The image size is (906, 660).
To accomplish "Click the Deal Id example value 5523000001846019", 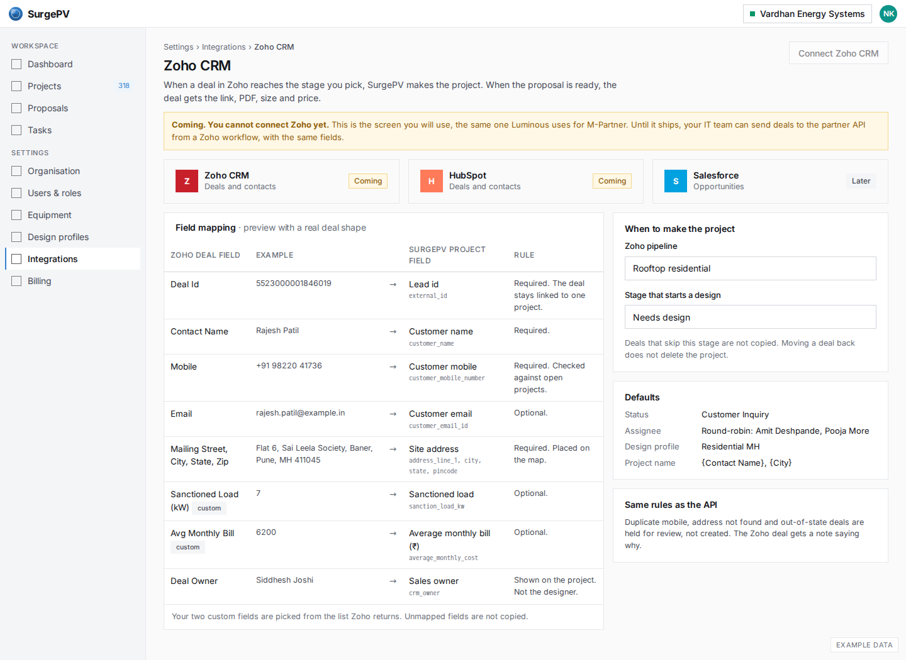I will (x=294, y=283).
